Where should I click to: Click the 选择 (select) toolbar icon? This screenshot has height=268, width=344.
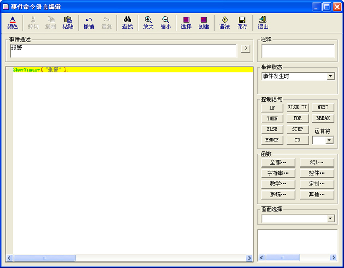[x=186, y=23]
